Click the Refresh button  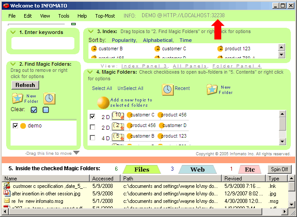tap(25, 85)
